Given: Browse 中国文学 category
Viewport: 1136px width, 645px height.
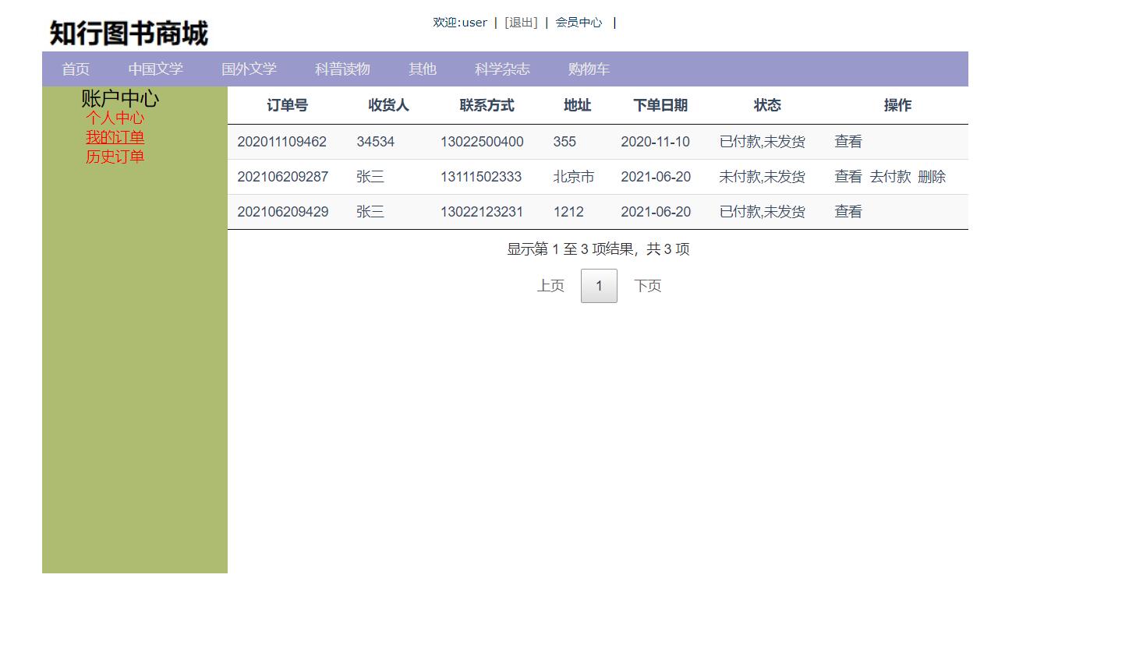Looking at the screenshot, I should [155, 69].
